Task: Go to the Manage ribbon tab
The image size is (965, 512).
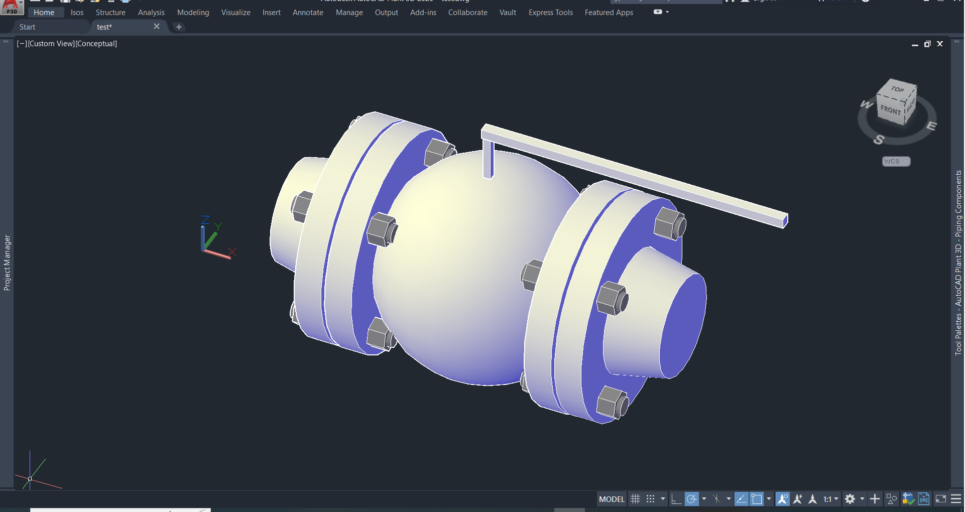Action: coord(349,13)
